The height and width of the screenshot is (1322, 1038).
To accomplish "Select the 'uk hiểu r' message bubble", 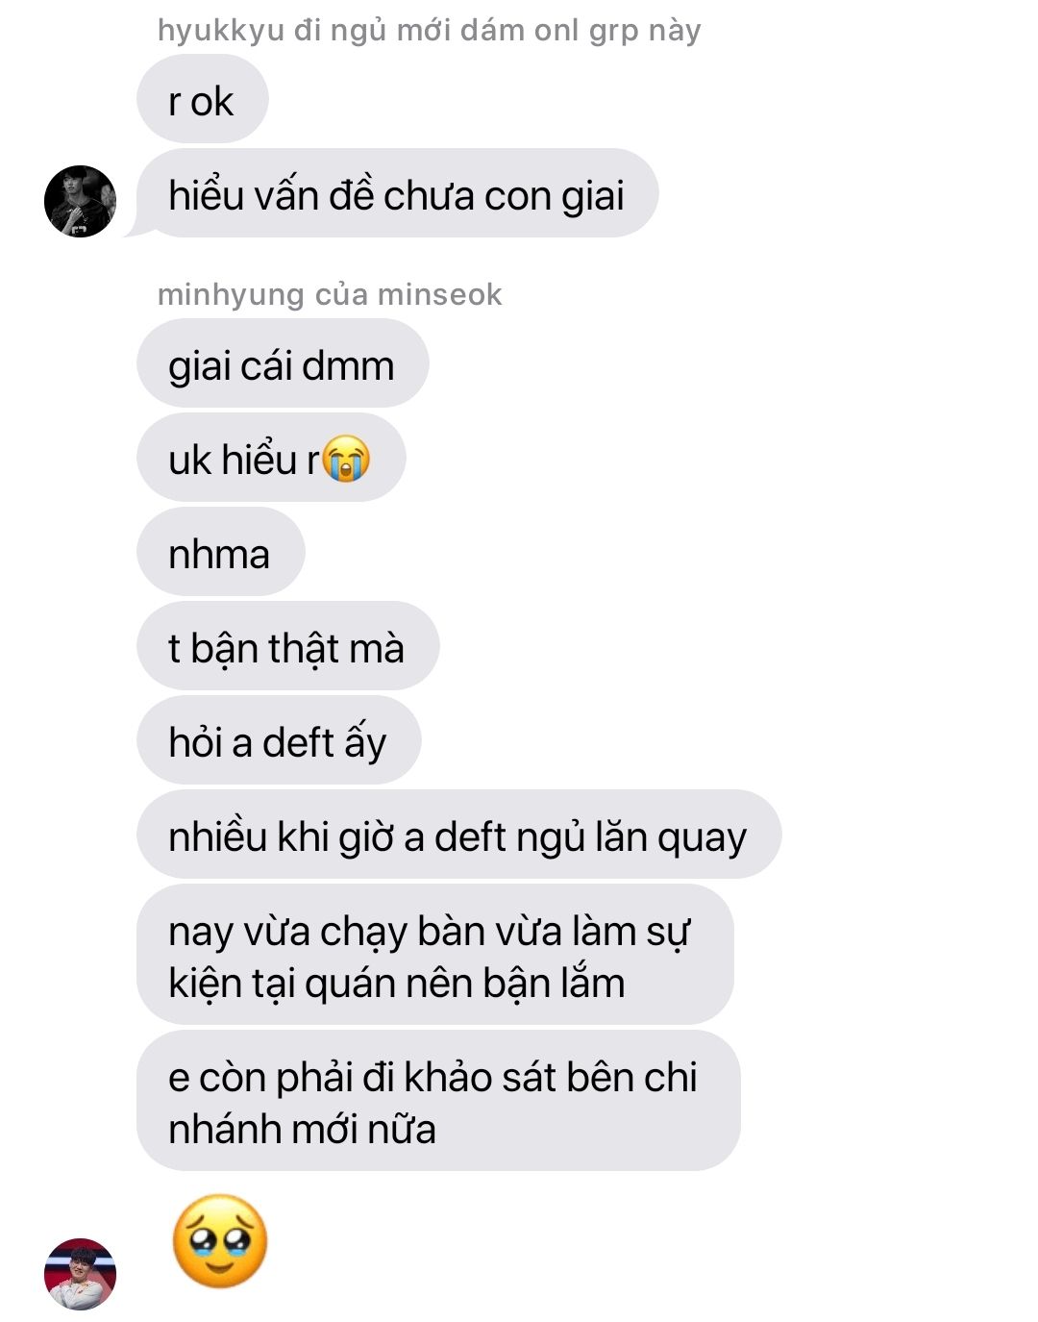I will coord(271,458).
